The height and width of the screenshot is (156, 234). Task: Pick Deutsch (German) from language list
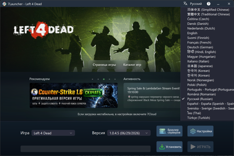(200, 47)
